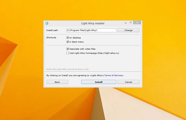Viewport: 186px width, 120px height.
Task: Click the Install path label
Action: 52,30
